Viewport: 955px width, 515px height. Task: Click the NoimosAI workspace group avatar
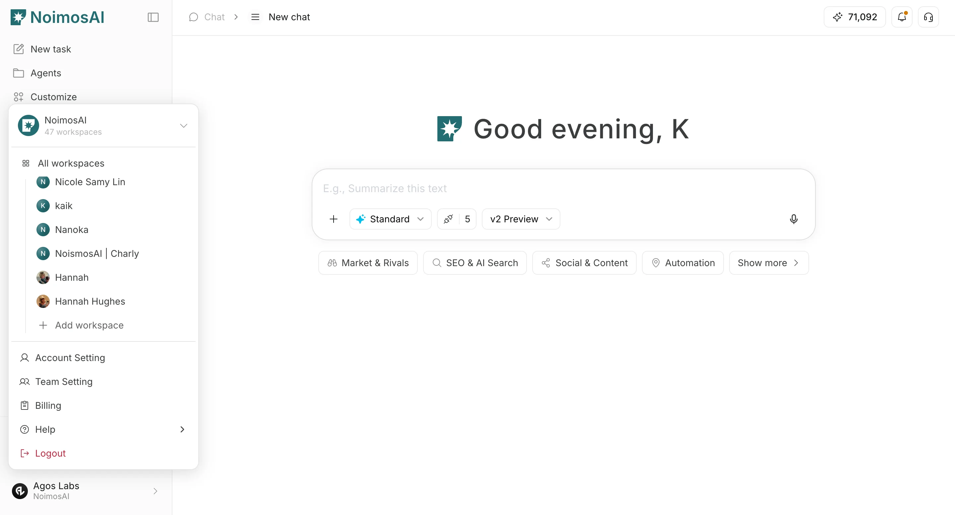pos(28,125)
